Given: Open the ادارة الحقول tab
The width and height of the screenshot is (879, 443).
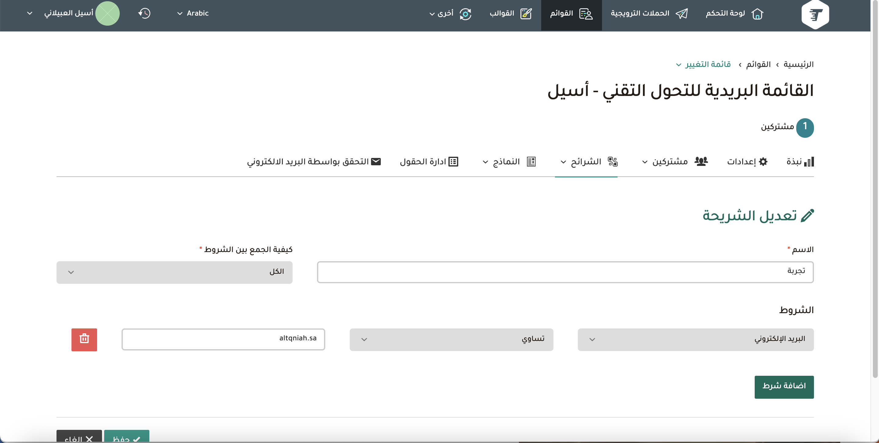Looking at the screenshot, I should (429, 161).
